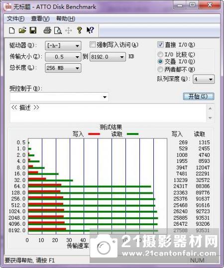
Task: Click the write value 24317
Action: [181, 186]
